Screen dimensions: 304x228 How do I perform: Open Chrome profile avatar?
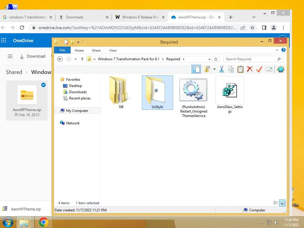[273, 28]
